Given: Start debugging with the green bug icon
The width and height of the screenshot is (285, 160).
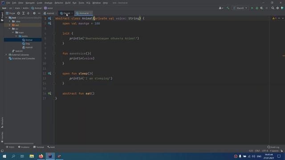Looking at the screenshot, I should (x=257, y=8).
